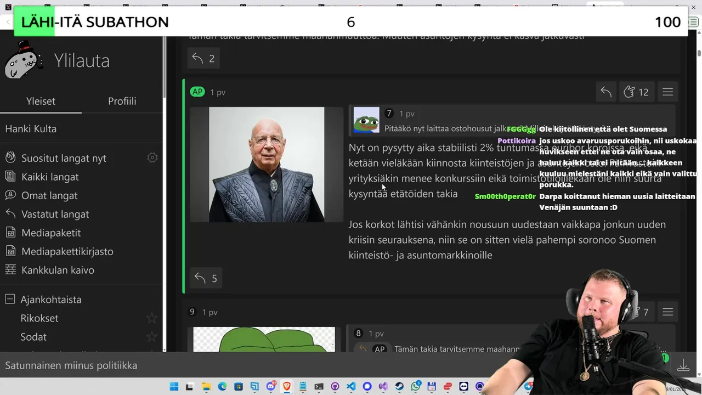Open TeamViewer from the taskbar
Image resolution: width=702 pixels, height=395 pixels.
tap(463, 387)
